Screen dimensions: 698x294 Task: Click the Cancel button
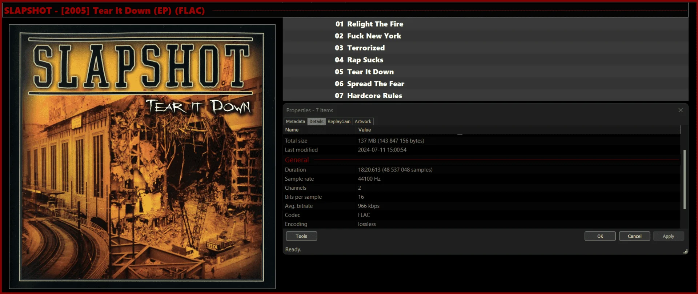tap(635, 236)
